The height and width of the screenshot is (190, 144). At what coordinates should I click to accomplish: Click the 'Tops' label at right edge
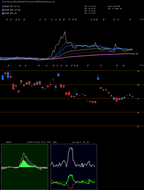142,19
